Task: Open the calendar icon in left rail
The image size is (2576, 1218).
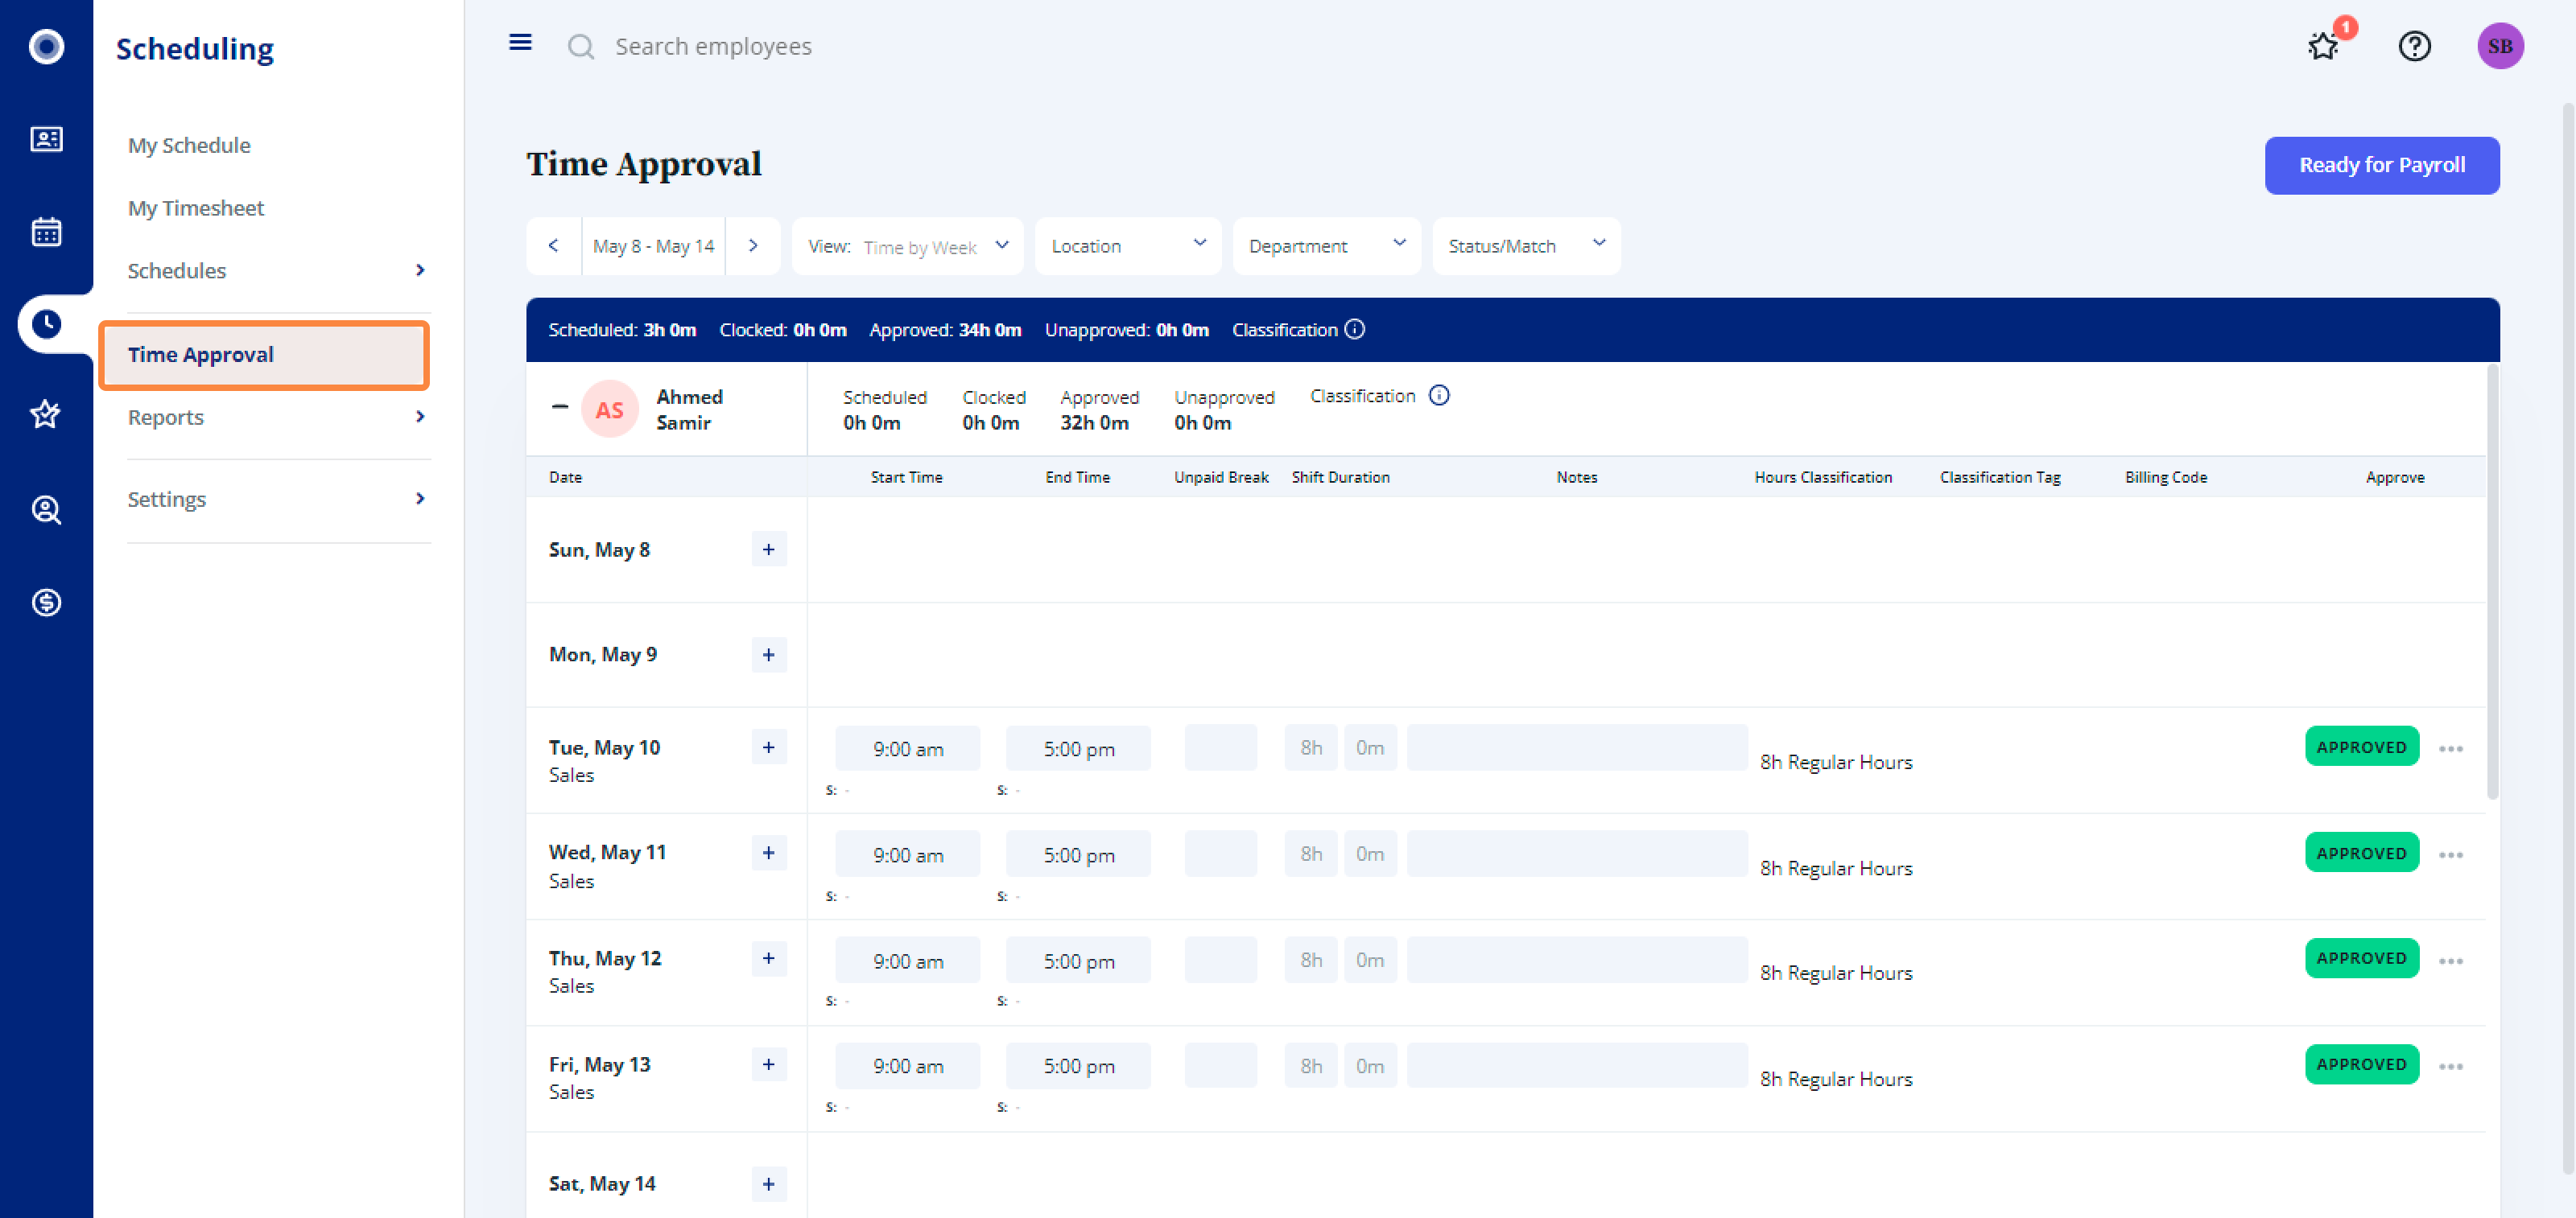Action: pos(46,232)
